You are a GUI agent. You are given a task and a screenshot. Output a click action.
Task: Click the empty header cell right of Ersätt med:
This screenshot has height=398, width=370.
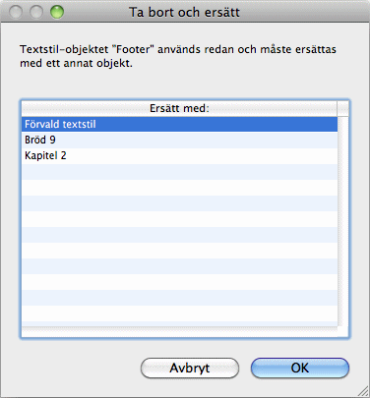point(342,108)
